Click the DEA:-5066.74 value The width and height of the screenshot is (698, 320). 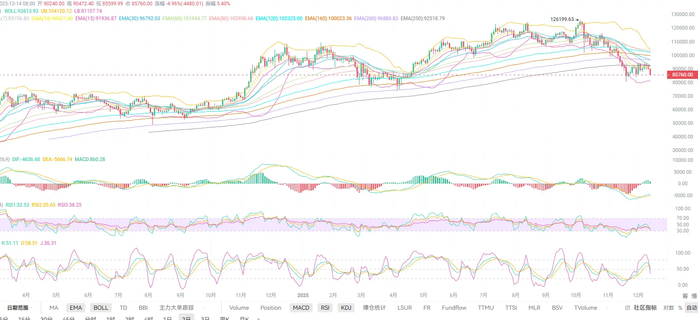(58, 159)
